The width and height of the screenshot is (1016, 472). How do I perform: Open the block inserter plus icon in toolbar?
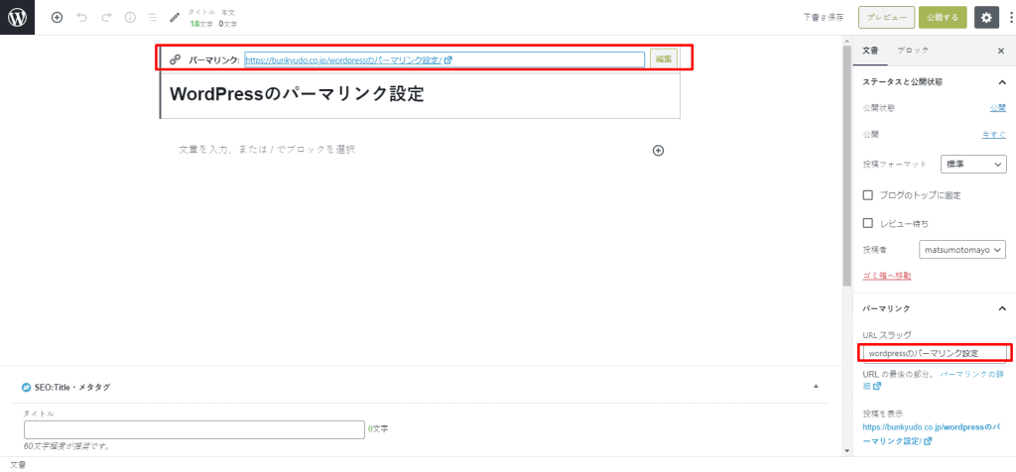[57, 17]
